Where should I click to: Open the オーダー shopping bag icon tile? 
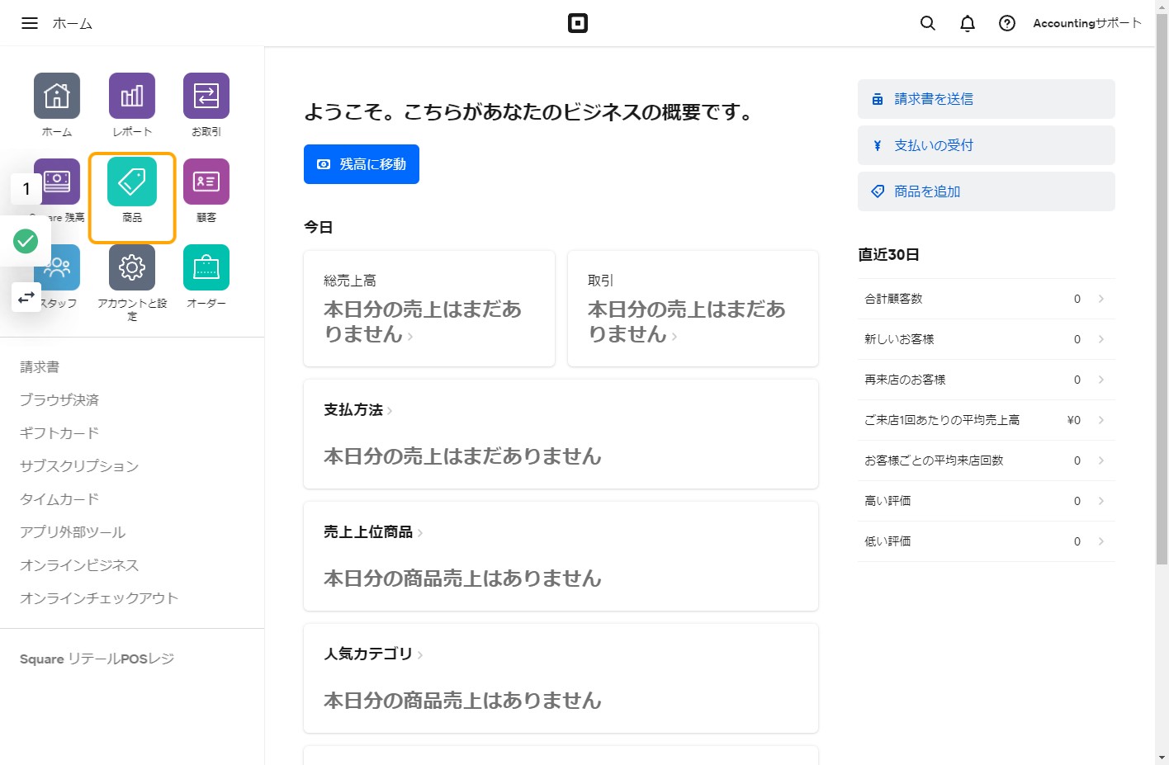(x=206, y=267)
